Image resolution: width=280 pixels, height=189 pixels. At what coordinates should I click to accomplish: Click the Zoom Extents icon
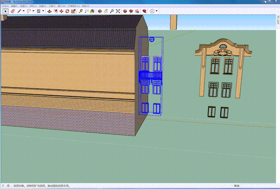pos(118,11)
